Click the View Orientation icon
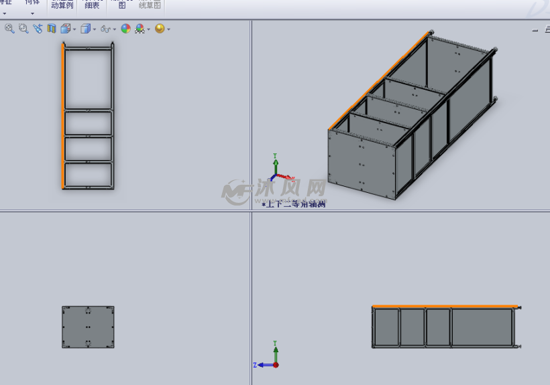Viewport: 550px width, 385px height. click(65, 29)
